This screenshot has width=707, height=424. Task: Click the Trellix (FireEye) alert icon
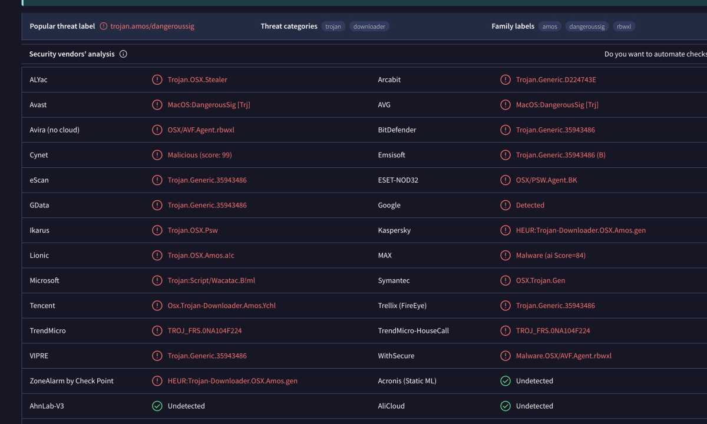[506, 306]
